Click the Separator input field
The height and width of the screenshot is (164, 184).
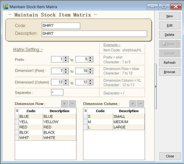(x=57, y=92)
